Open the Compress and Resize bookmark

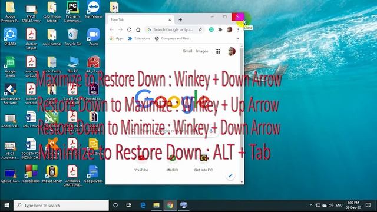[x=173, y=38]
